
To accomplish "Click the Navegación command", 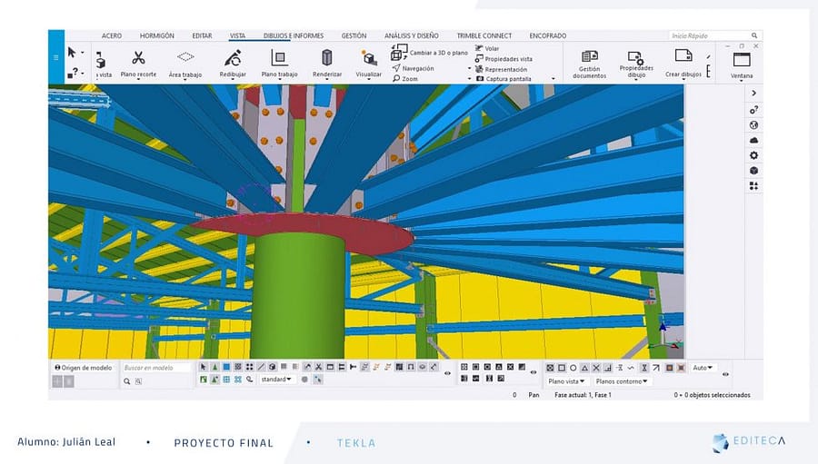I will (414, 68).
